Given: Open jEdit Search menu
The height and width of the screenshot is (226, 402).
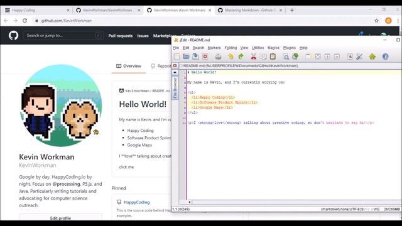Looking at the screenshot, I should point(198,48).
